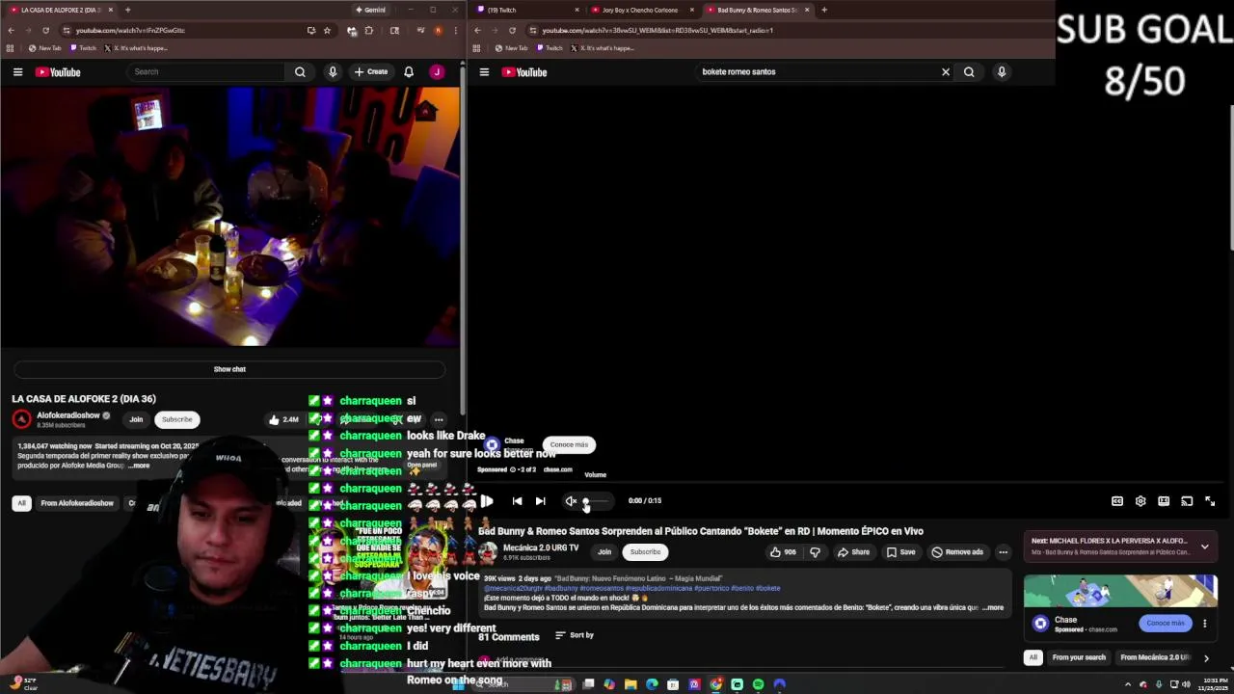Skip to previous video in right player
Image resolution: width=1234 pixels, height=694 pixels.
point(518,501)
